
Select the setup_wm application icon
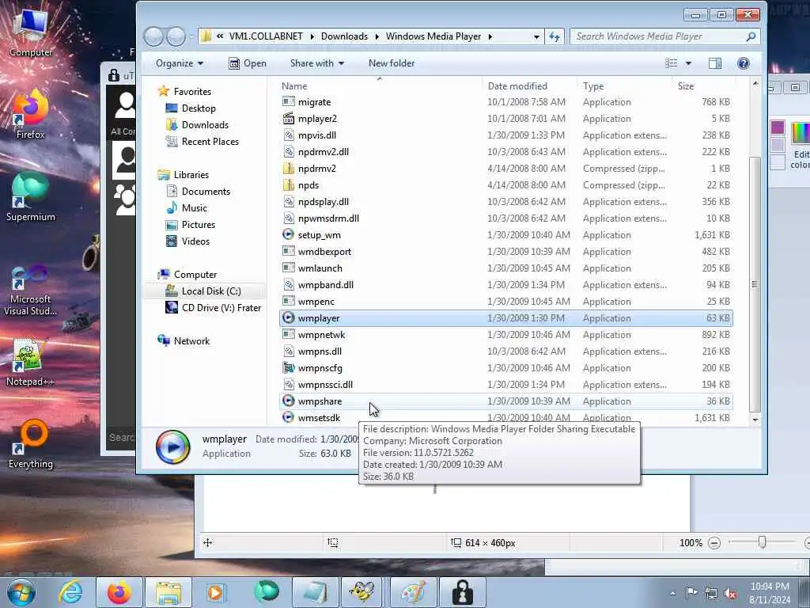tap(288, 234)
